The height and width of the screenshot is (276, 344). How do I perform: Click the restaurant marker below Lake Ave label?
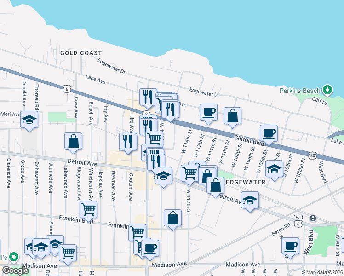pyautogui.click(x=148, y=99)
